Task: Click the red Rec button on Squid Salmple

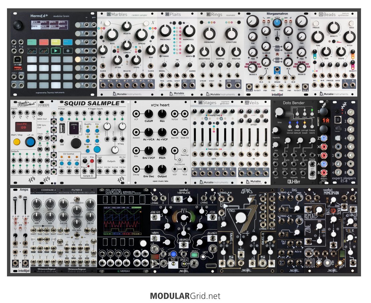Action: point(92,161)
